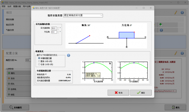189x112 pixels.
Task: Click the red endpoint of tilt diagram
Action: pyautogui.click(x=90, y=36)
